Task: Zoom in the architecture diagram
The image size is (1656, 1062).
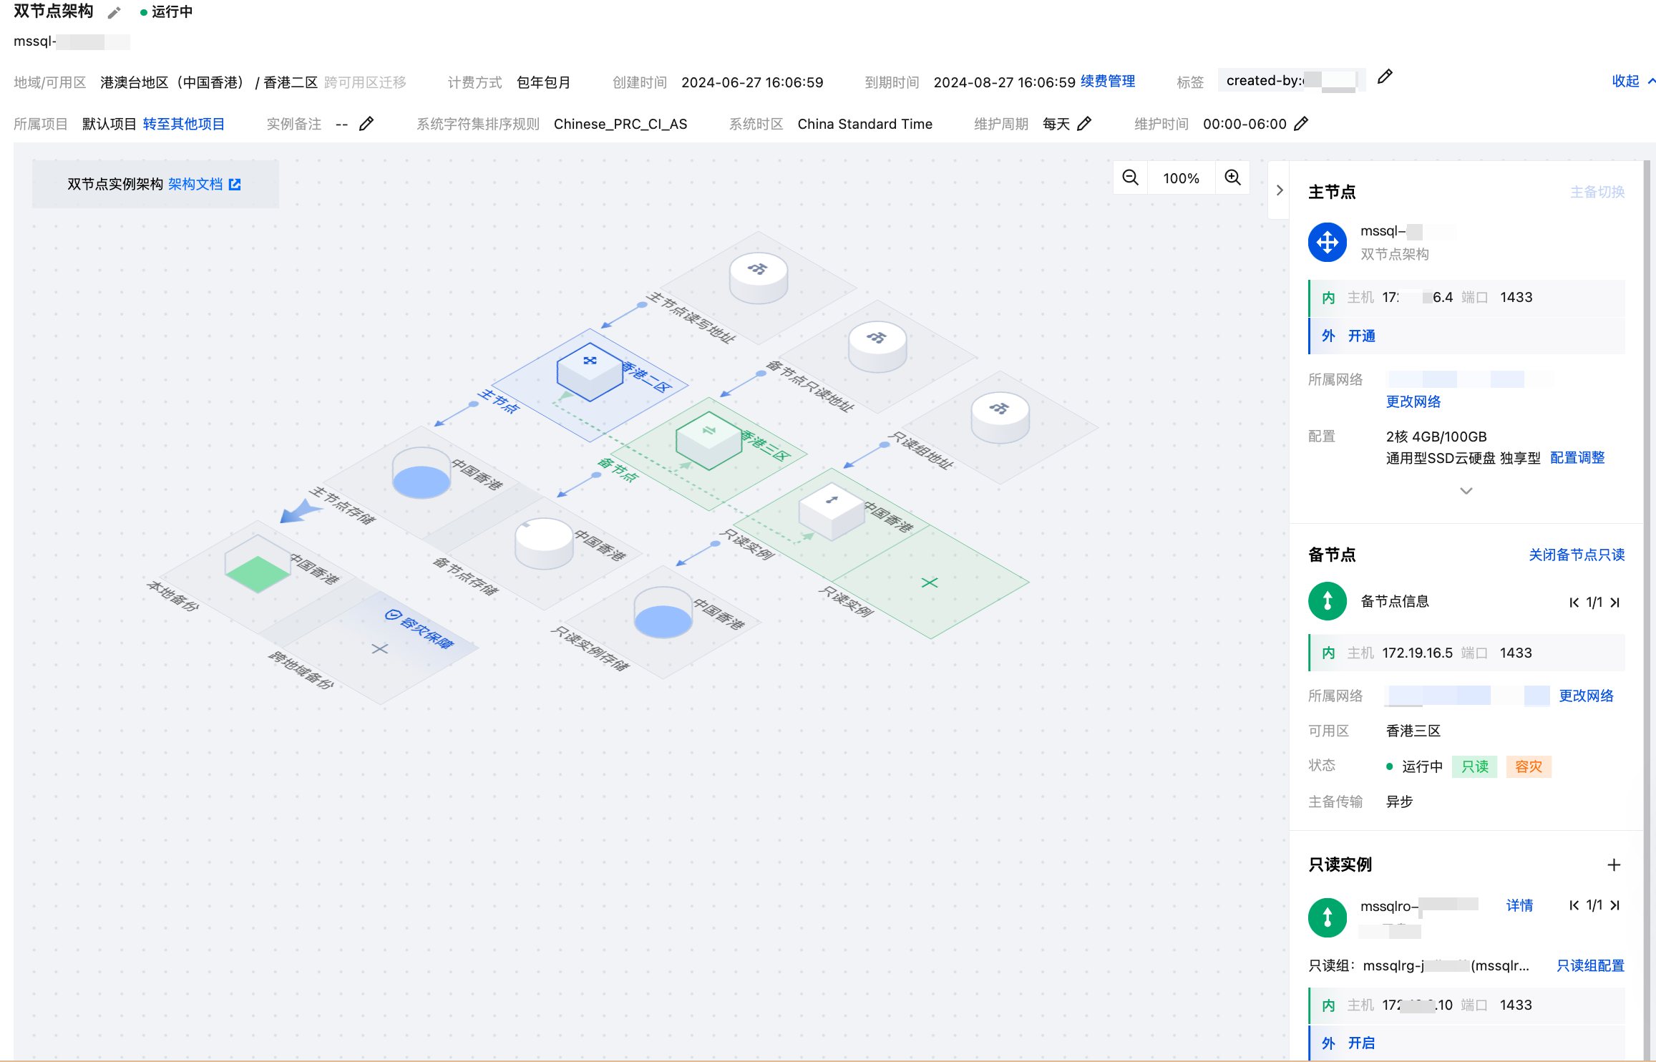Action: [x=1232, y=177]
